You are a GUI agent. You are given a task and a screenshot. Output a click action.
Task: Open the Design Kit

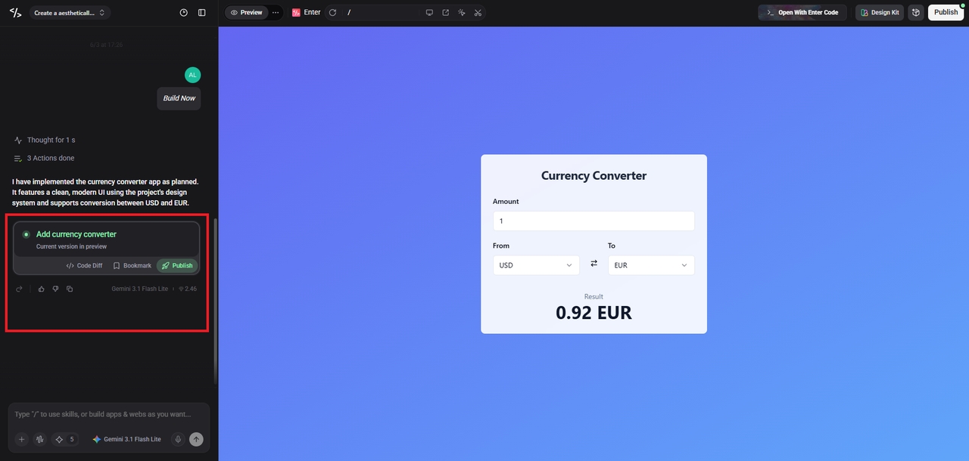(x=880, y=13)
